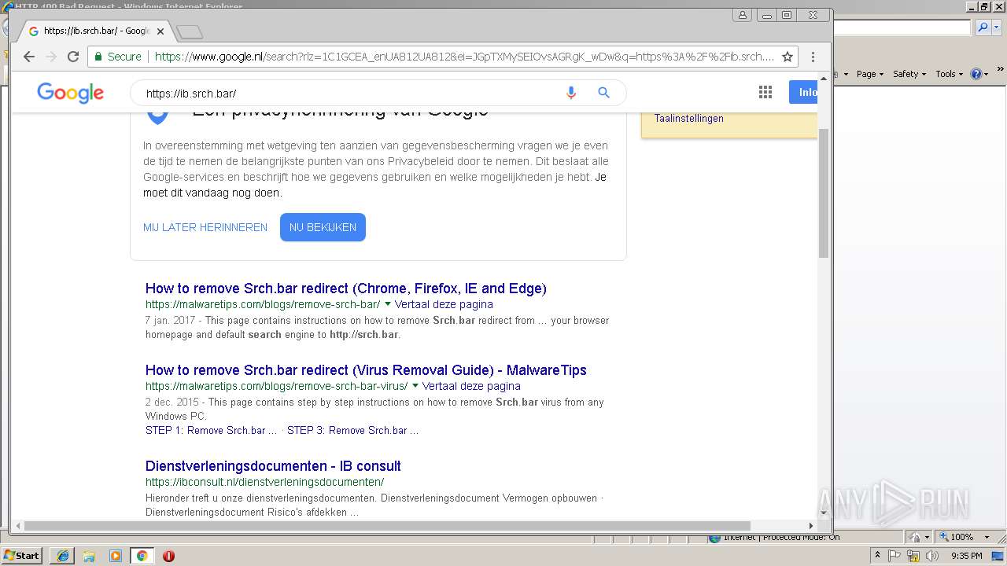The width and height of the screenshot is (1007, 566).
Task: Click the network icon in the system tray
Action: (913, 556)
